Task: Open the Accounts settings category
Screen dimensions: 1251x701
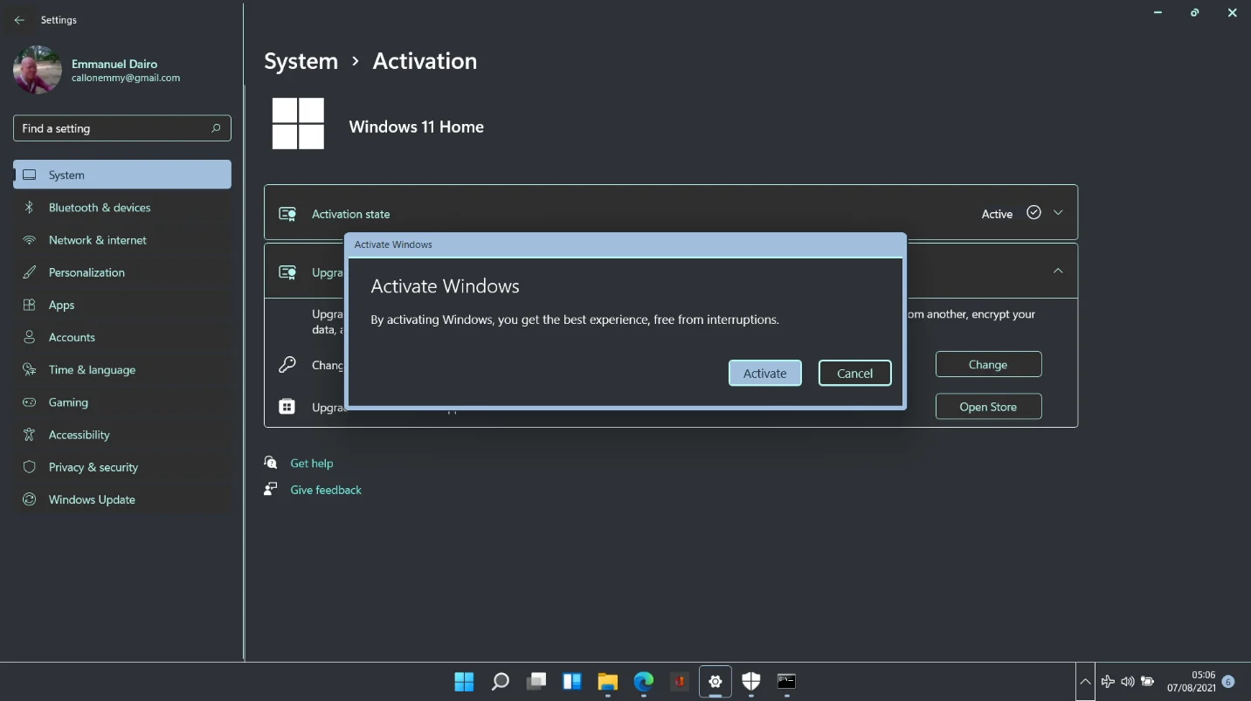Action: [x=122, y=337]
